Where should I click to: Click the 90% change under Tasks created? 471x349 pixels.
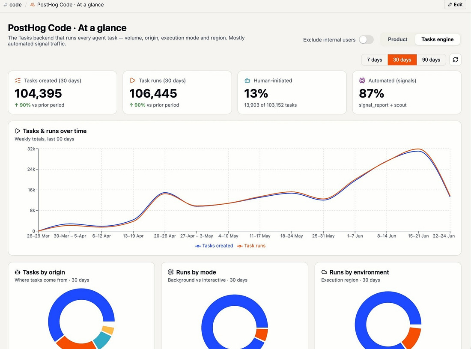pyautogui.click(x=23, y=105)
